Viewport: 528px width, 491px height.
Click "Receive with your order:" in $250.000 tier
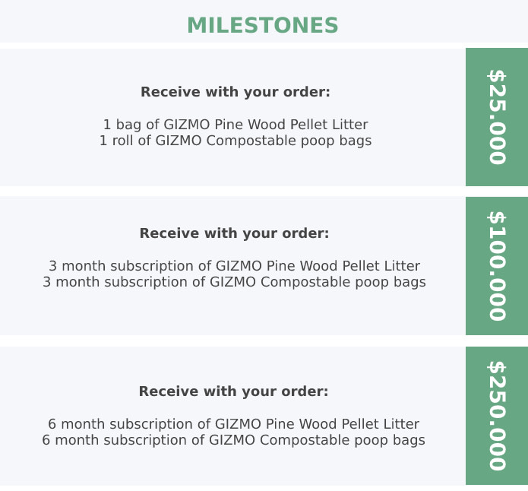pos(233,391)
